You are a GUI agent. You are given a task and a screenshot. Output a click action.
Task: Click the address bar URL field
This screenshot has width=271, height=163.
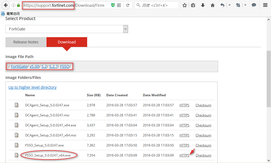pos(64,5)
